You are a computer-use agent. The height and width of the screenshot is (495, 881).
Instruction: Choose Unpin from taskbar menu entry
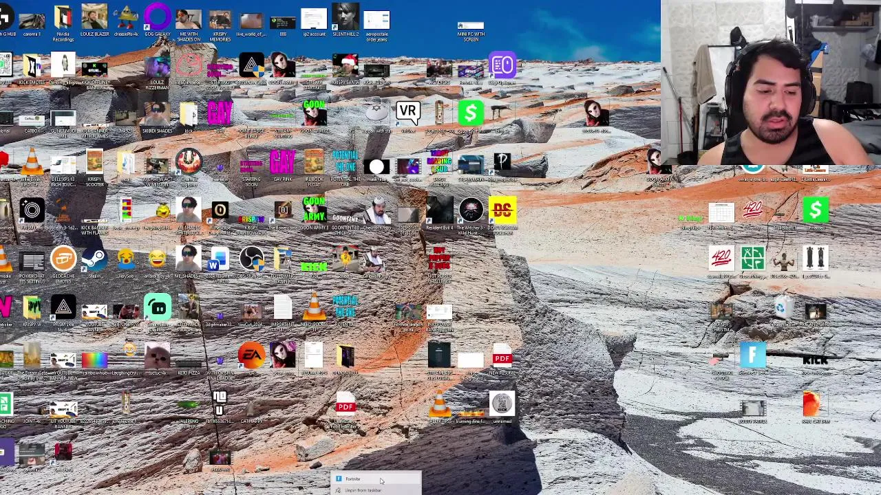(x=376, y=490)
